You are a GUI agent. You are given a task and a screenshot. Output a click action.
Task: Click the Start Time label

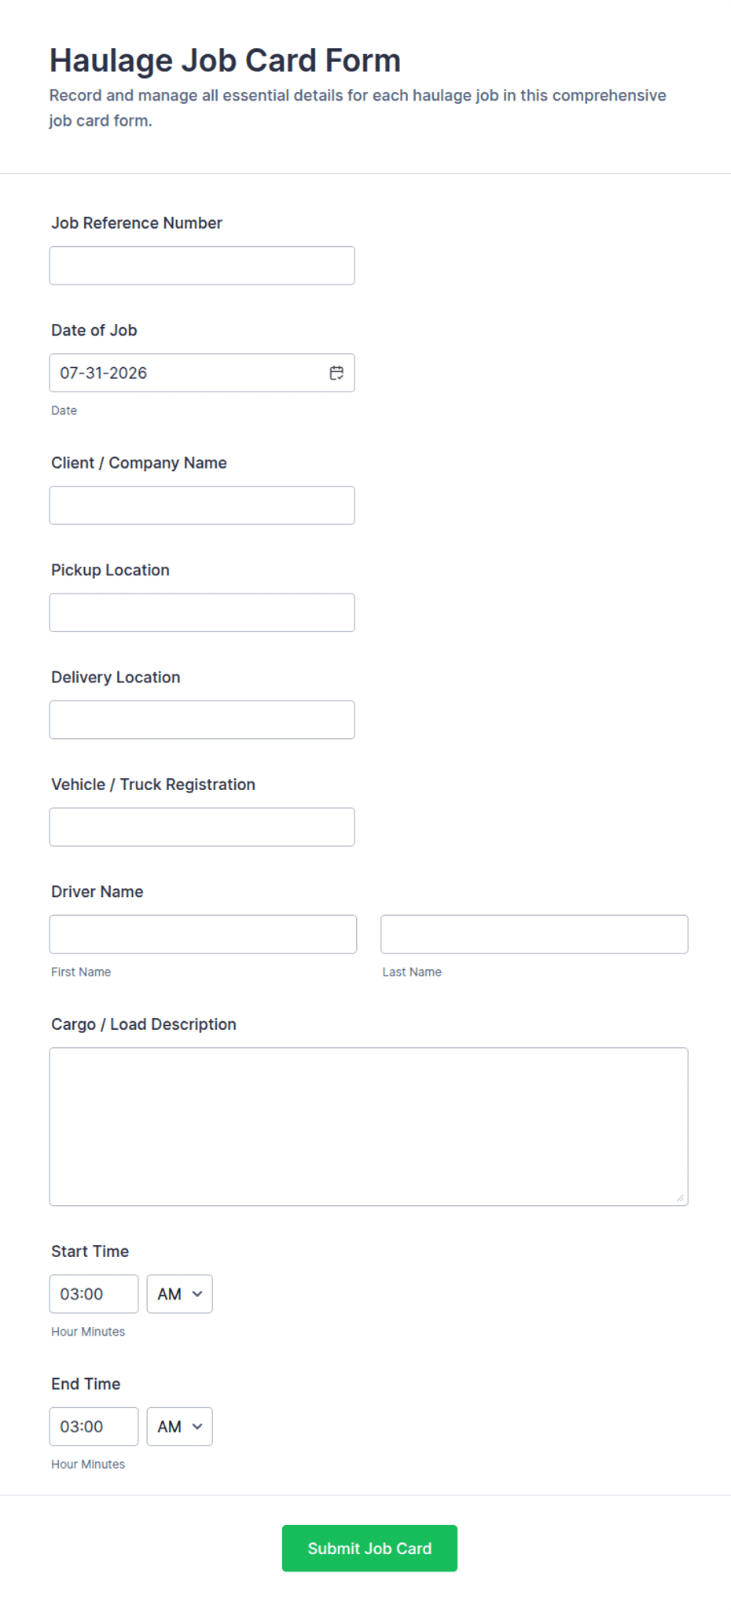click(x=90, y=1252)
